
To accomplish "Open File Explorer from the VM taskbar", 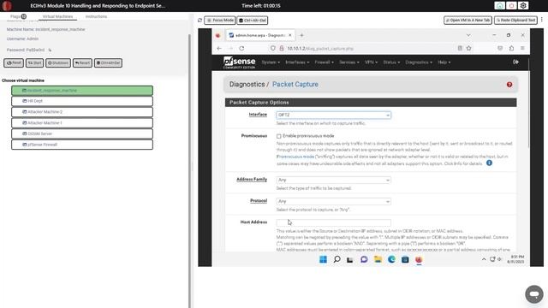I will tap(378, 259).
